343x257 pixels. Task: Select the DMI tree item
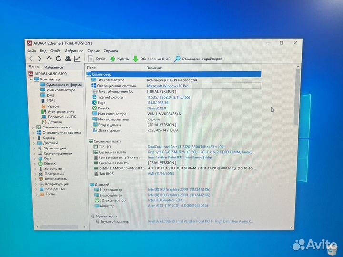point(47,95)
